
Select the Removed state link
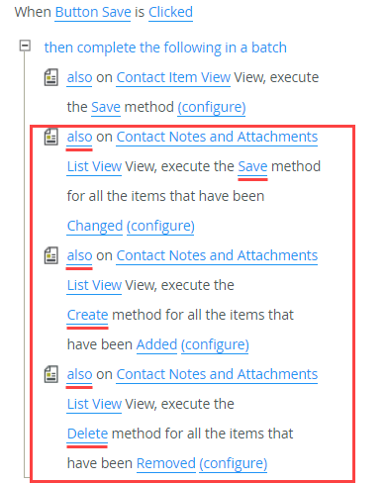point(166,463)
